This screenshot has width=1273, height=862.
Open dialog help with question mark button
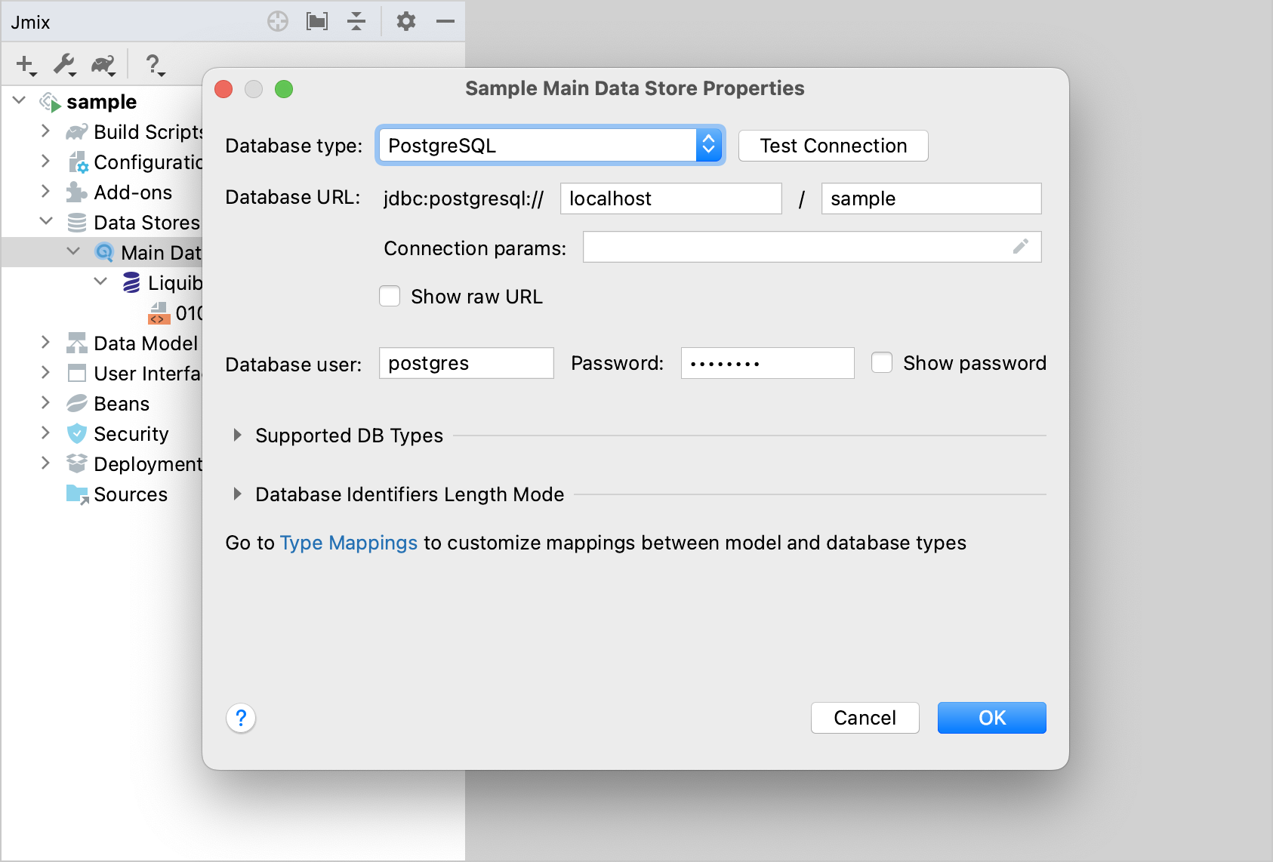tap(241, 718)
